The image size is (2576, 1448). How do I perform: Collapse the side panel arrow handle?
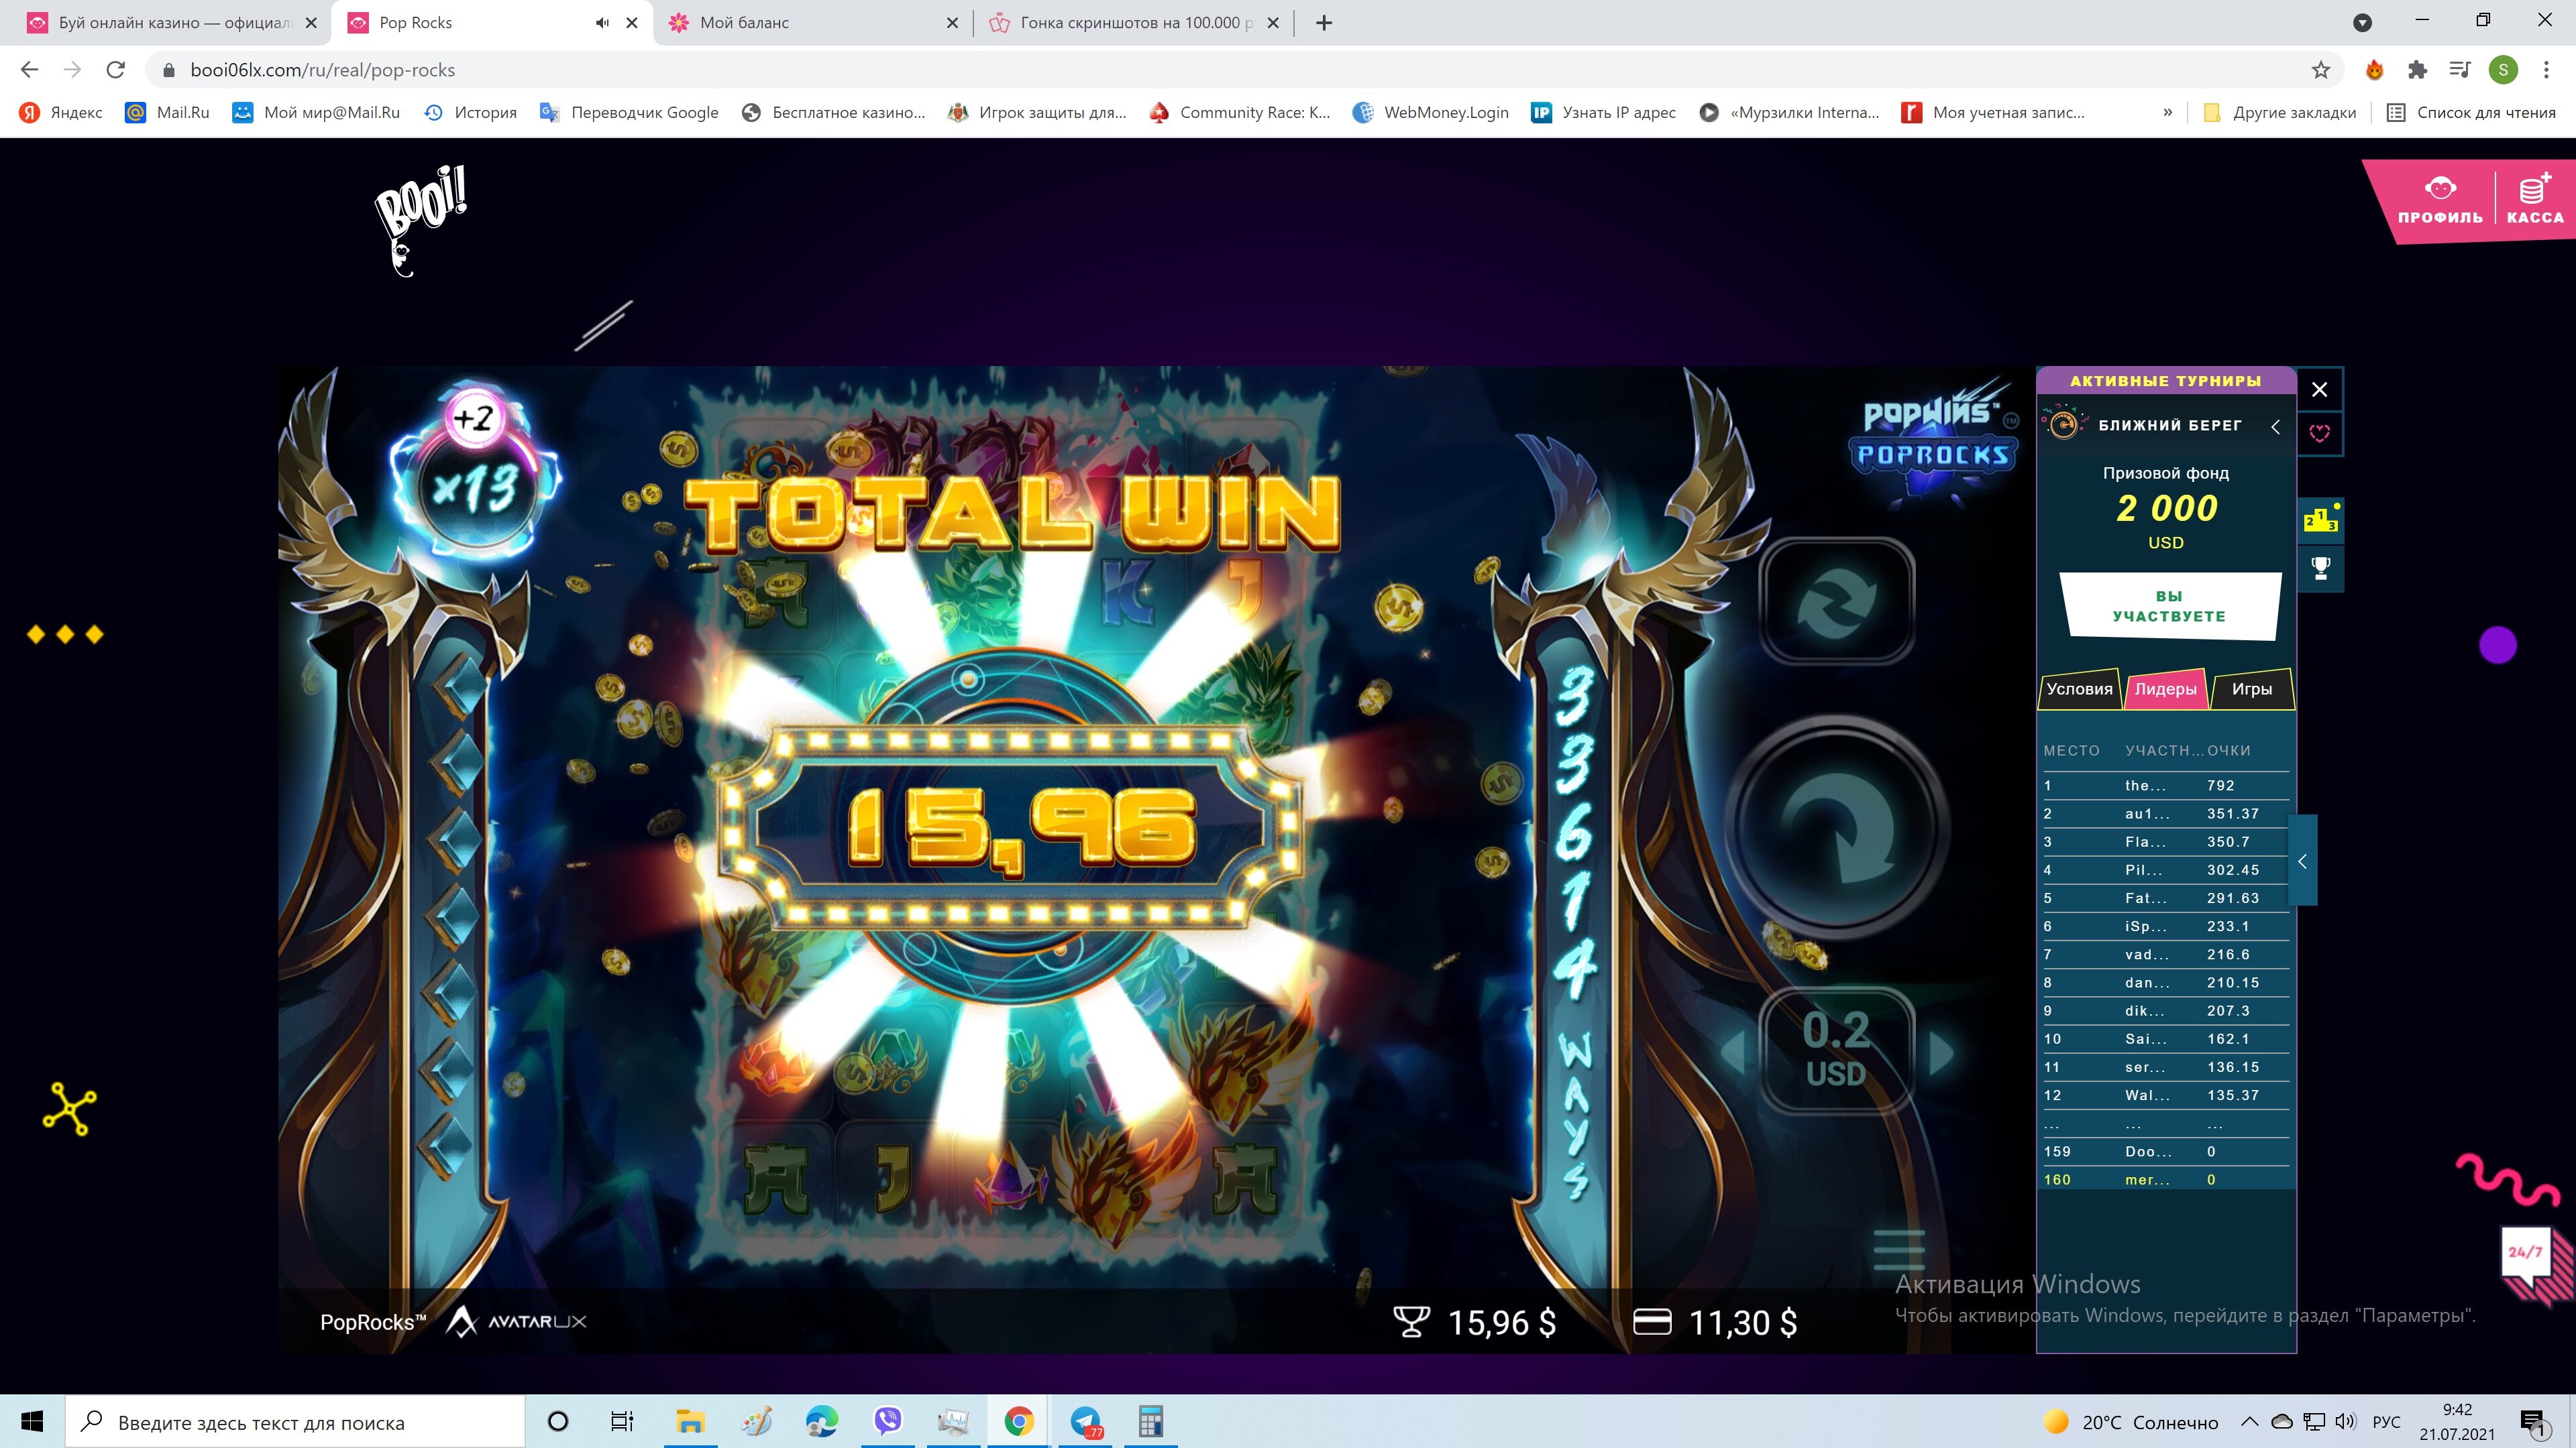[2302, 860]
